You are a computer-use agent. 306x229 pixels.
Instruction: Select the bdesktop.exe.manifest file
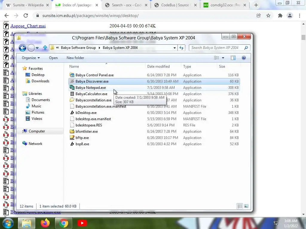tap(93, 119)
